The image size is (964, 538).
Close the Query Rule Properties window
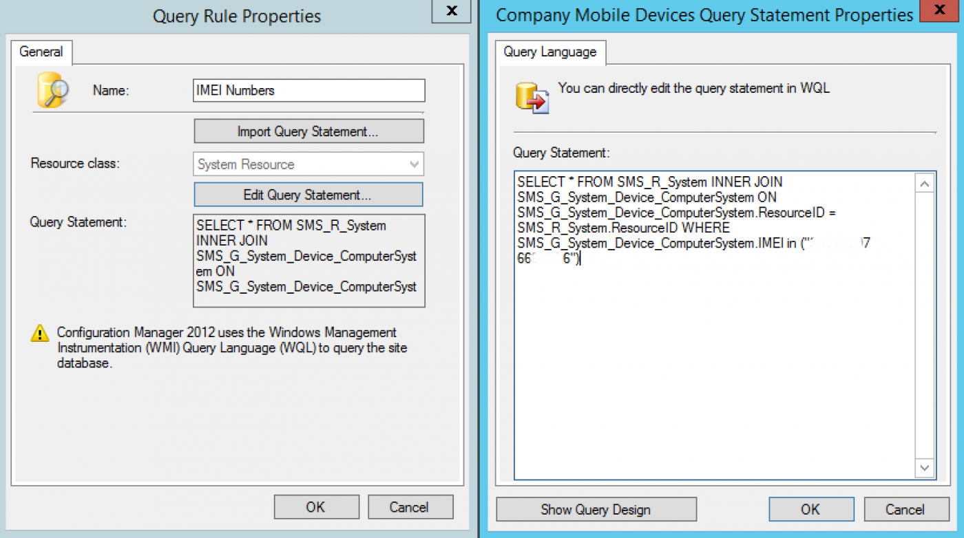click(x=451, y=11)
